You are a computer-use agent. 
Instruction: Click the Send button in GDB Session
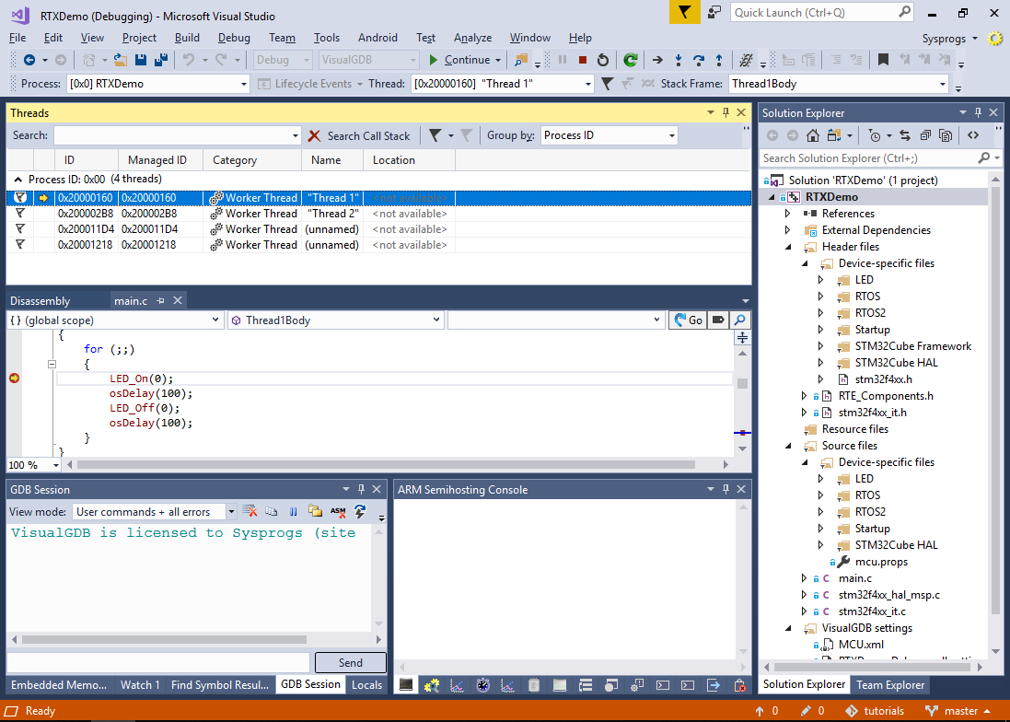(351, 663)
